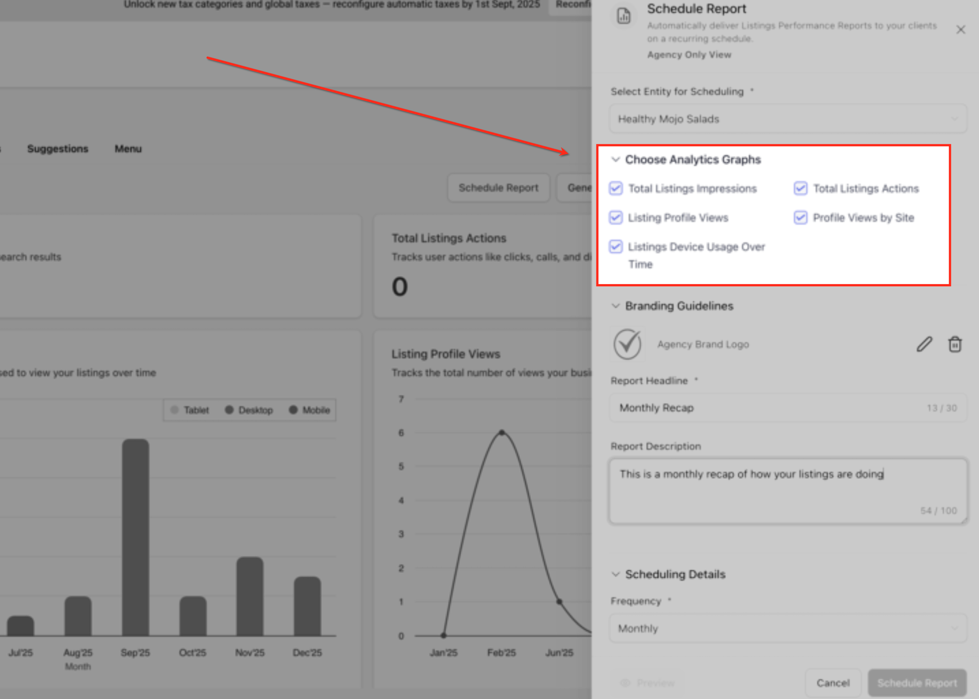Click the Preview eye icon
The height and width of the screenshot is (699, 979).
point(625,683)
